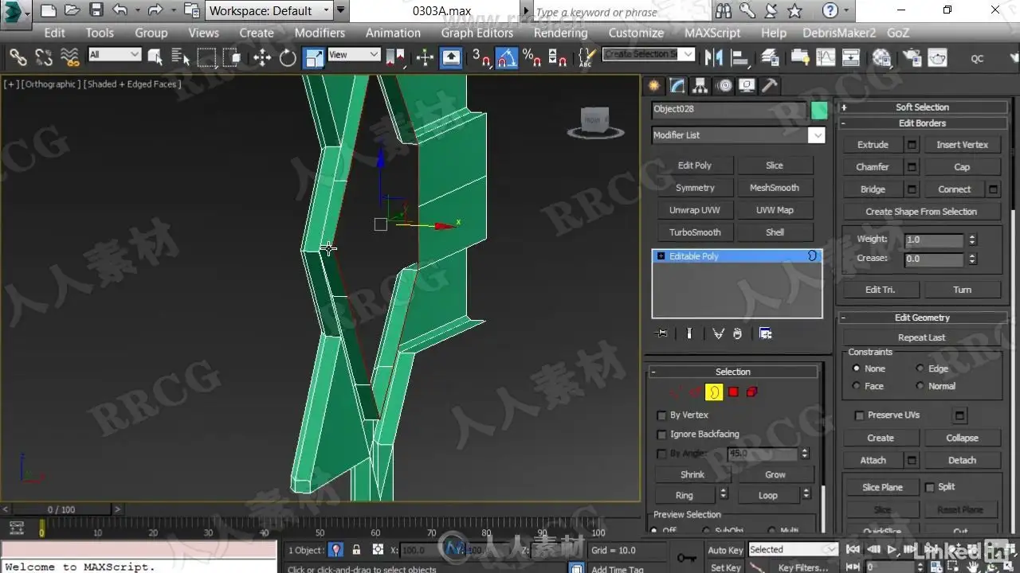Open the Hierarchy command panel tab
Viewport: 1020px width, 573px height.
click(x=700, y=86)
